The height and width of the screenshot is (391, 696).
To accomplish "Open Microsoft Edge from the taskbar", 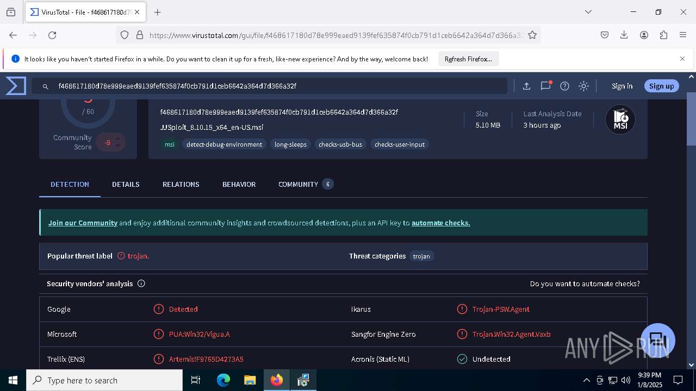I will [x=223, y=380].
